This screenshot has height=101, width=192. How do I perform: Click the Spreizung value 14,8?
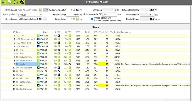(109, 10)
